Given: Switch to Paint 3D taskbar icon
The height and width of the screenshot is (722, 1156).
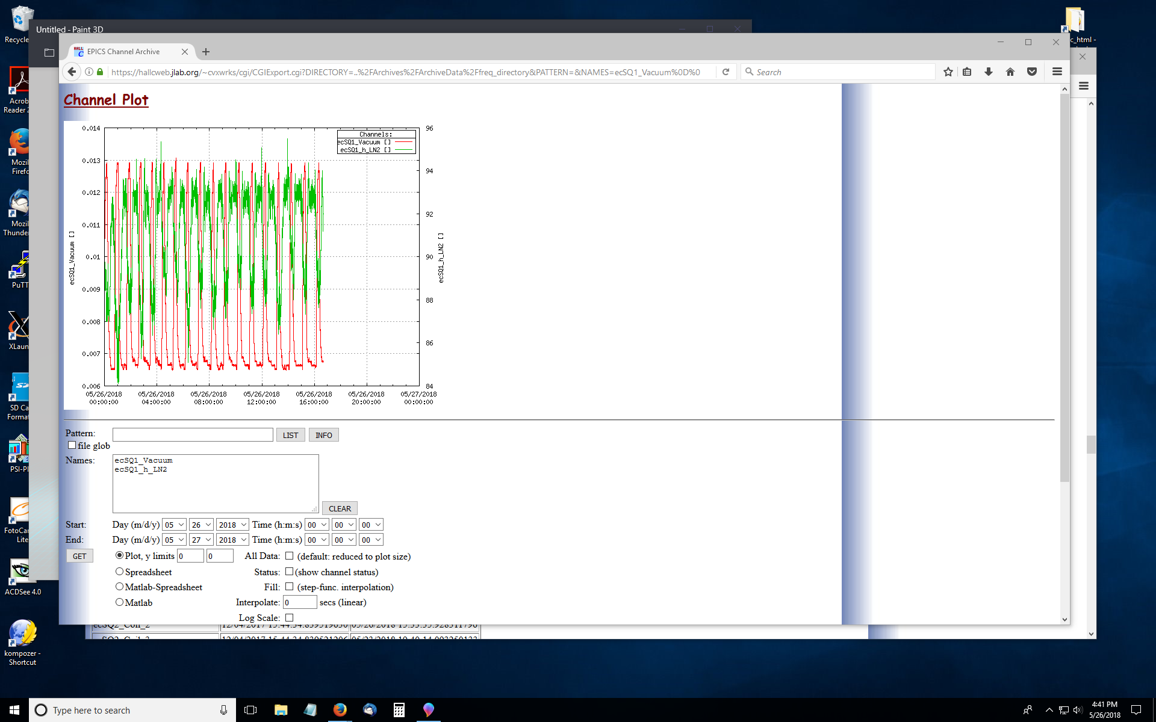Looking at the screenshot, I should 429,710.
